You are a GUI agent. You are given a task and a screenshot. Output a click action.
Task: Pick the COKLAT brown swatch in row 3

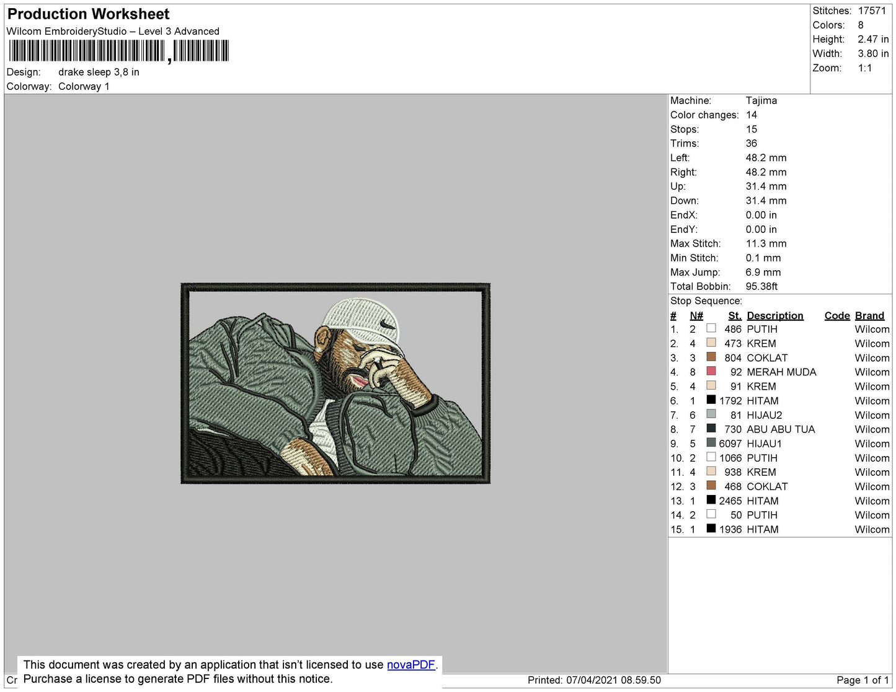[711, 357]
